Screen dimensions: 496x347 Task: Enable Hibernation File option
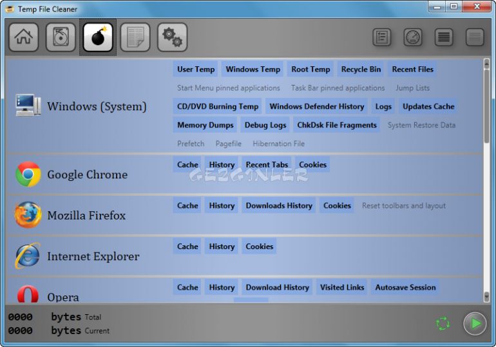(x=279, y=144)
